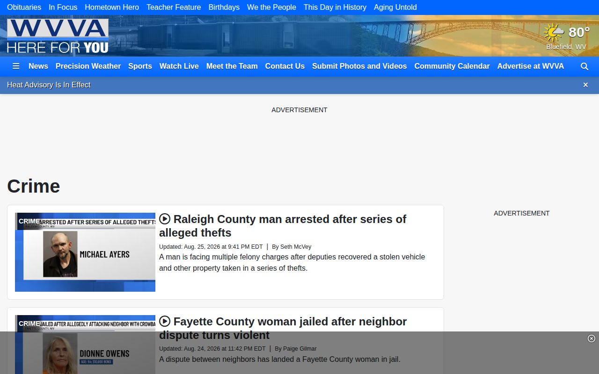This screenshot has width=599, height=374.
Task: Open This Day in History
Action: pos(335,7)
